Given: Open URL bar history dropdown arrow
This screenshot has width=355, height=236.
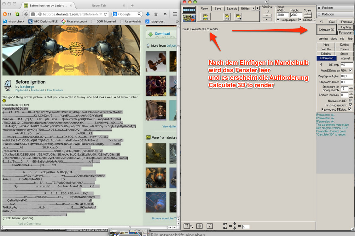Looking at the screenshot, I should pos(101,14).
